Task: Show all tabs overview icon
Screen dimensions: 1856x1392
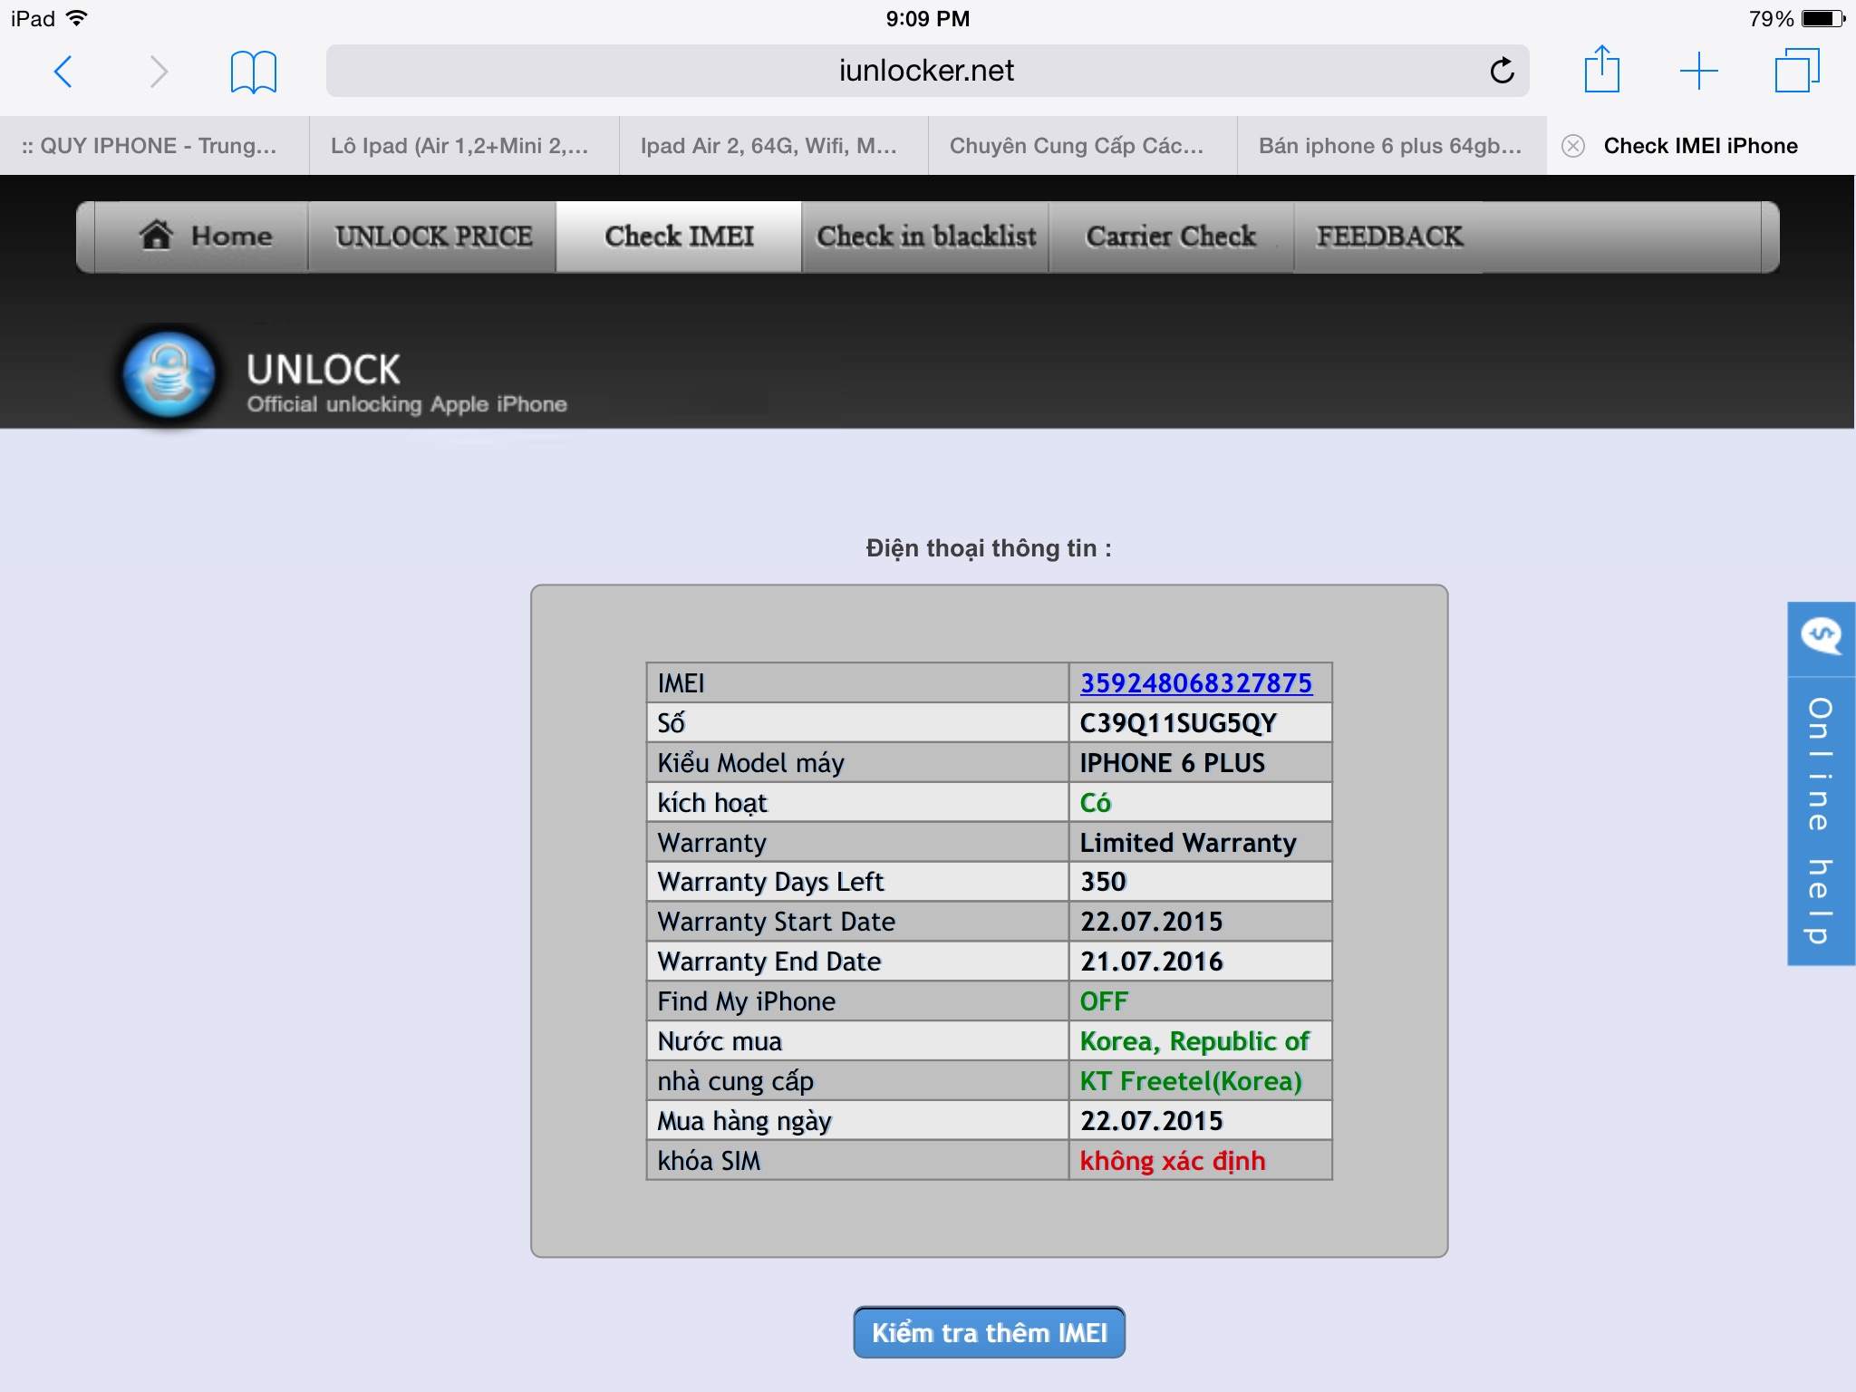Action: point(1796,70)
